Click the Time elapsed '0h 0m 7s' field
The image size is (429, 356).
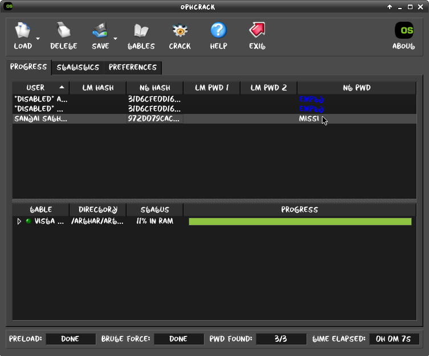click(x=394, y=339)
